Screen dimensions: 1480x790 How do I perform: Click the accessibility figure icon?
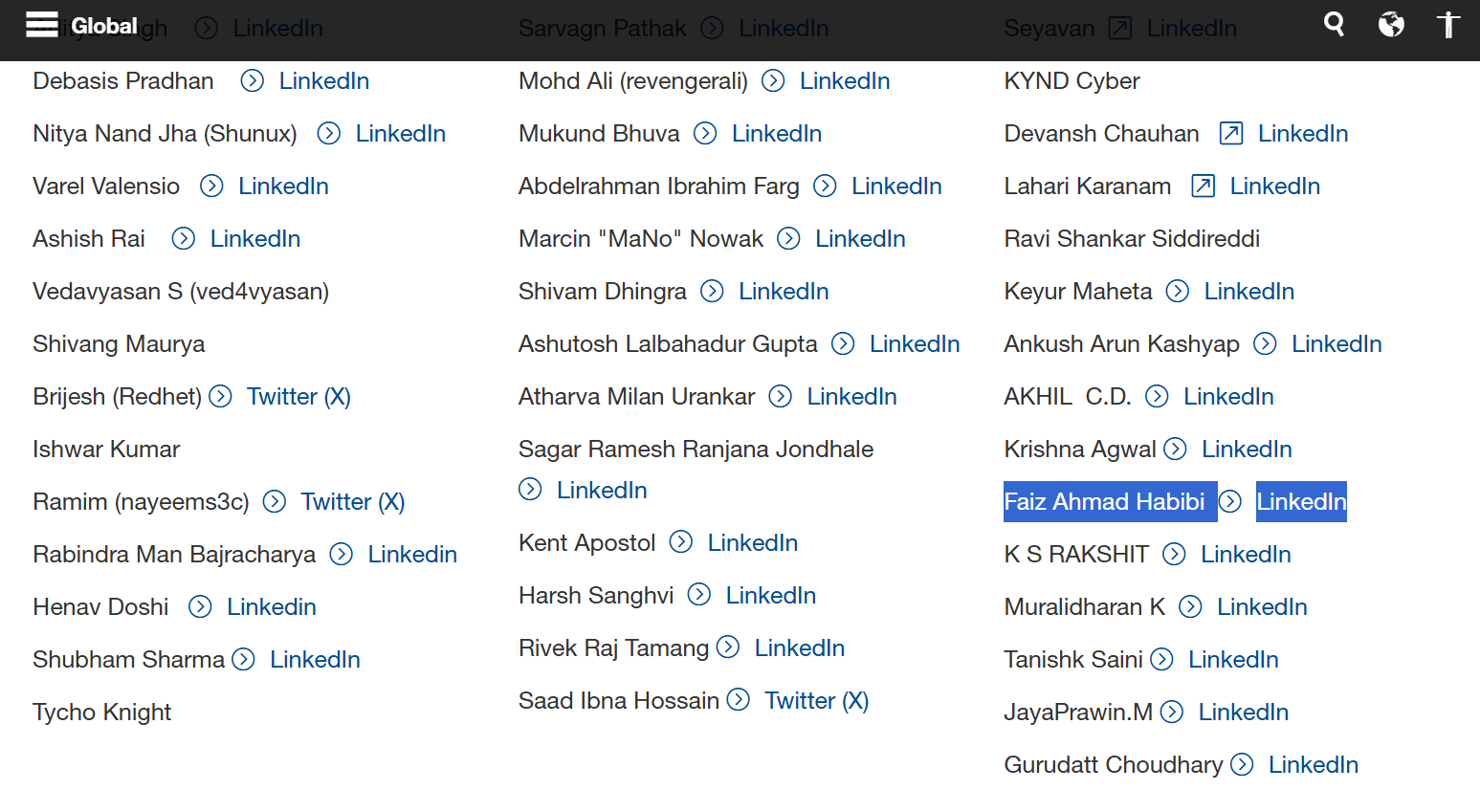(1448, 24)
